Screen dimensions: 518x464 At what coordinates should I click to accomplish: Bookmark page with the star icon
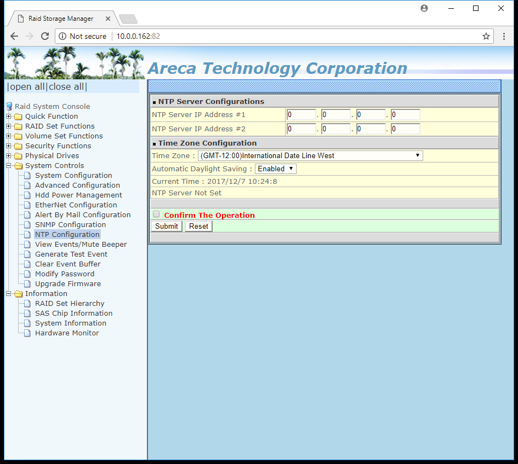tap(486, 36)
